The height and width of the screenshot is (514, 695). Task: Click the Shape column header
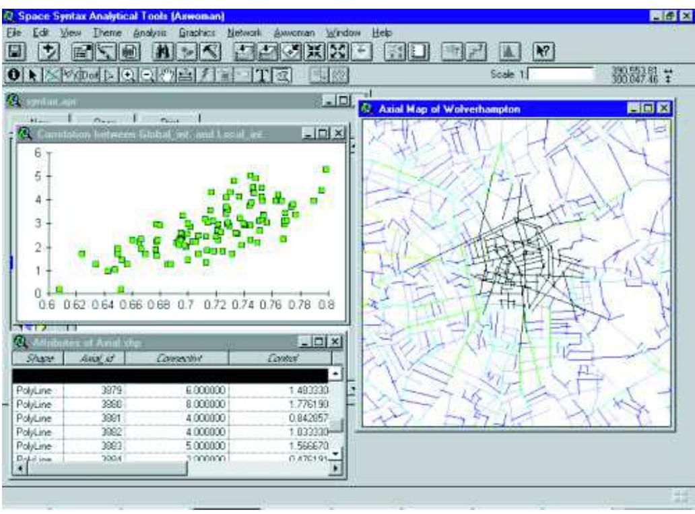(38, 358)
